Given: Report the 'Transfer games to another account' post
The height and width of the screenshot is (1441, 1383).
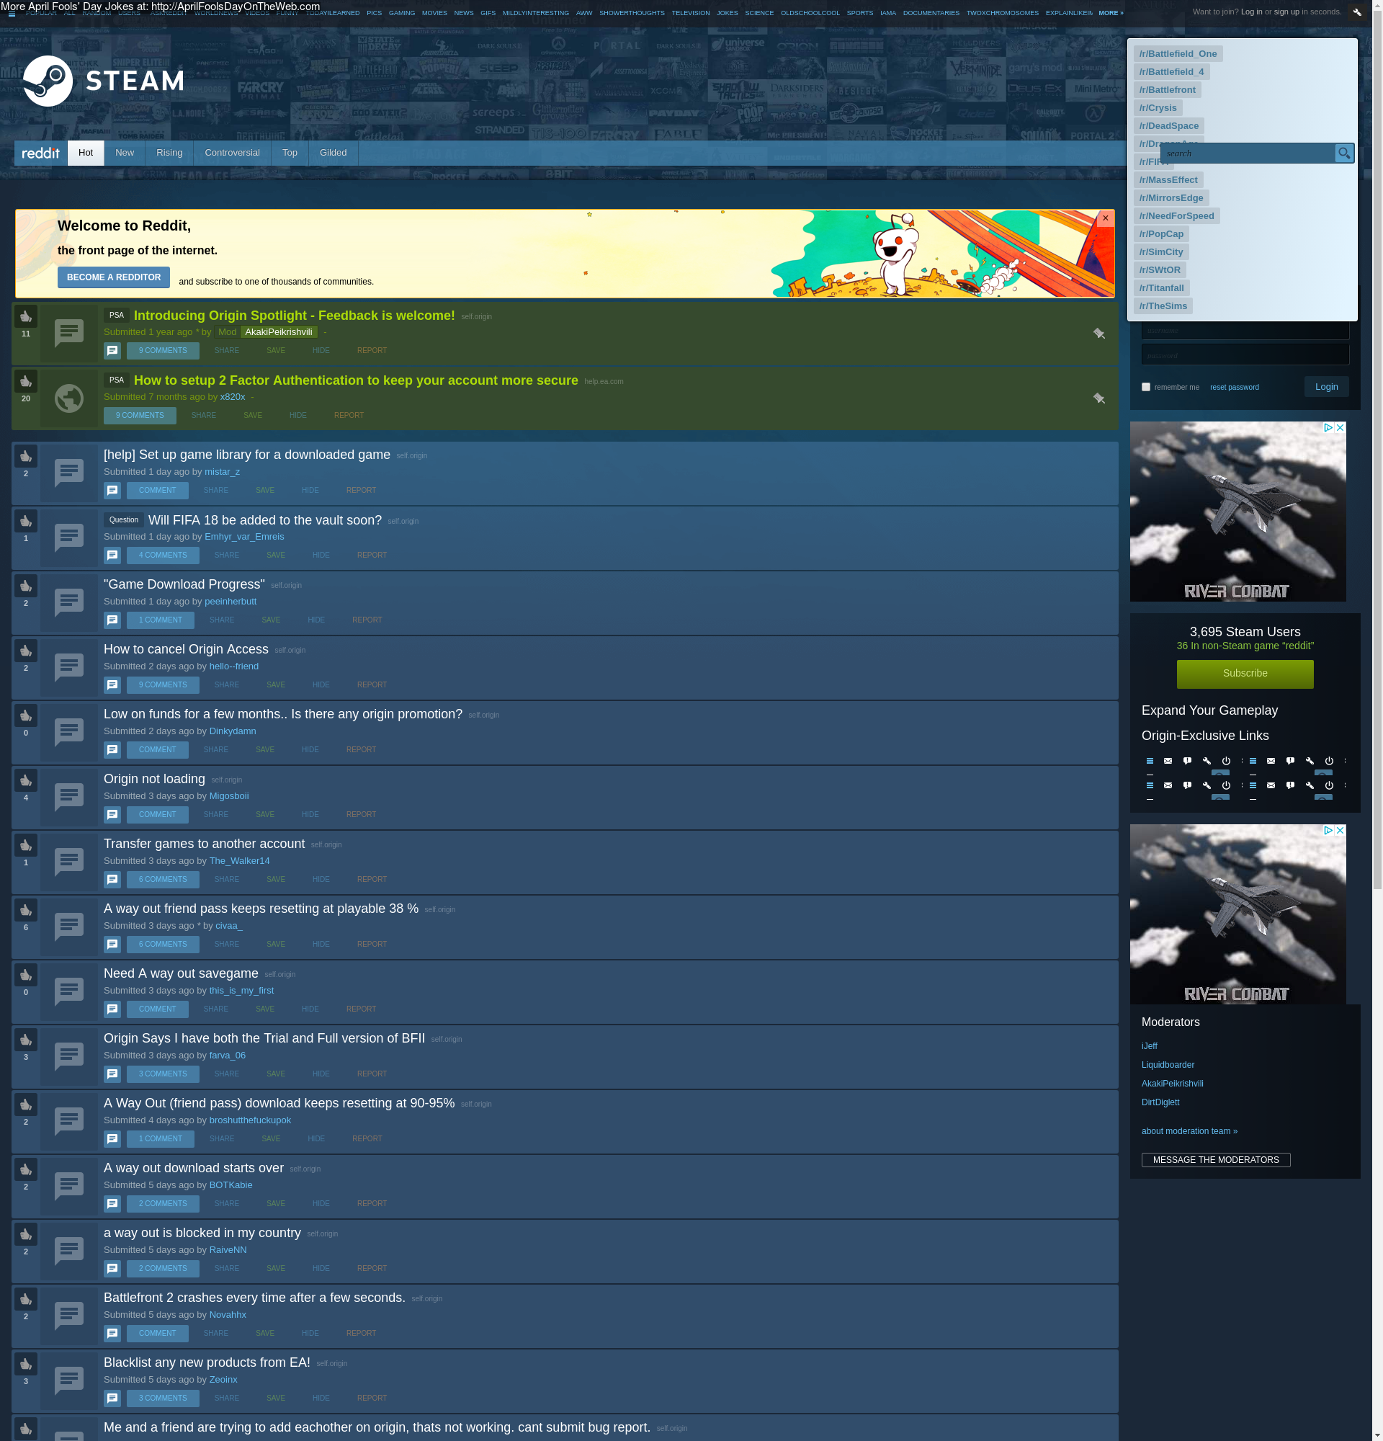Looking at the screenshot, I should tap(371, 880).
